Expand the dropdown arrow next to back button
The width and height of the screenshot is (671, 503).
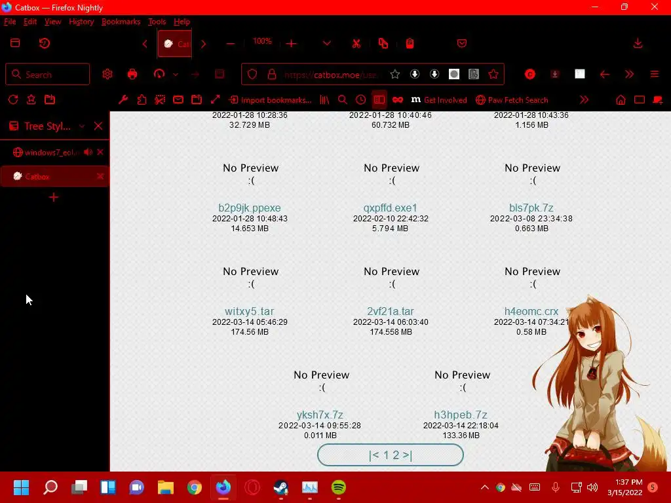tap(176, 75)
